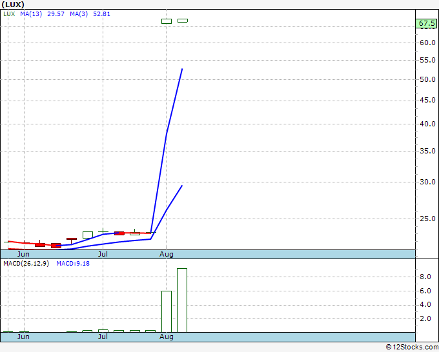Image resolution: width=439 pixels, height=352 pixels.
Task: Click the MA(3) legend label
Action: tap(79, 14)
